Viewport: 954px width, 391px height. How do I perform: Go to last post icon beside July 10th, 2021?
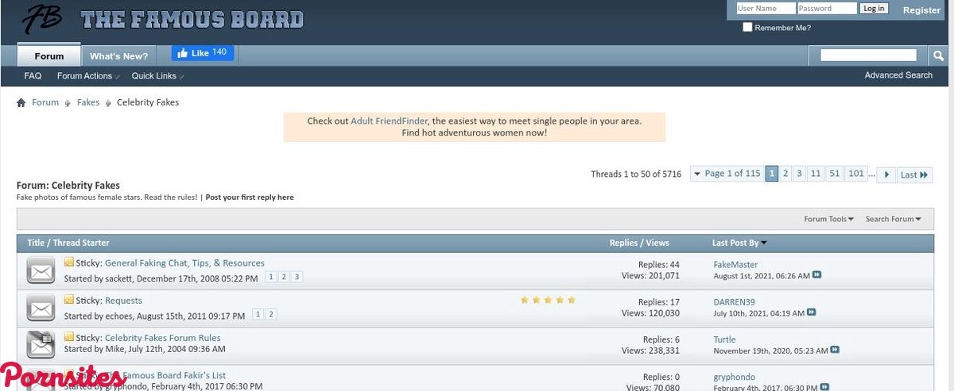(811, 312)
